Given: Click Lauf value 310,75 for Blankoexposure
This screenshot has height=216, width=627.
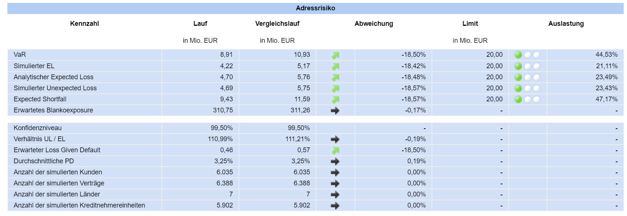Looking at the screenshot, I should (223, 110).
